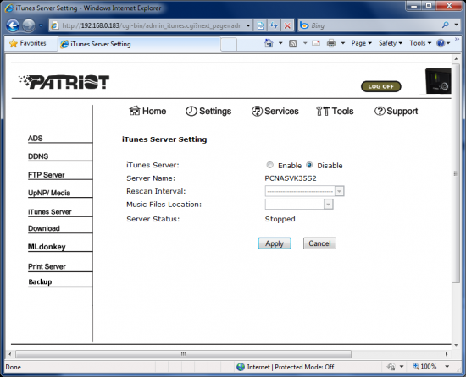This screenshot has width=466, height=377.
Task: Select the iTunes Server Setting tab
Action: tap(139, 44)
